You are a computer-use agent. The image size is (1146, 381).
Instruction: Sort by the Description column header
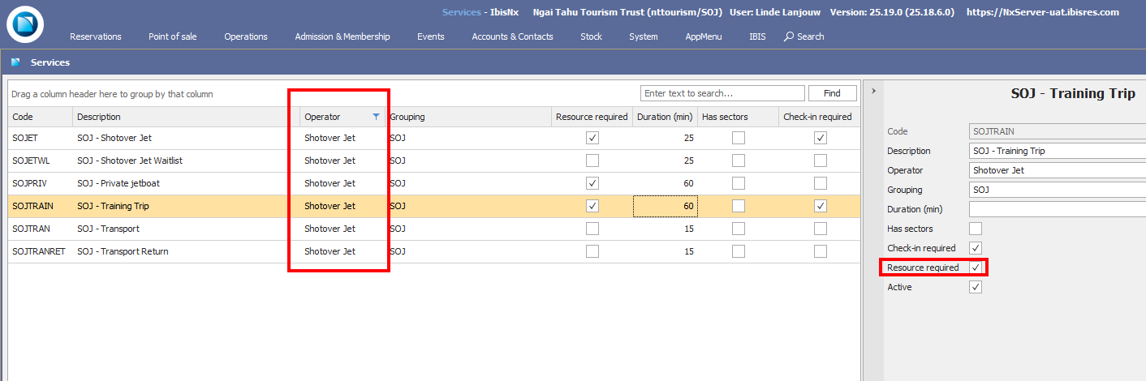186,117
